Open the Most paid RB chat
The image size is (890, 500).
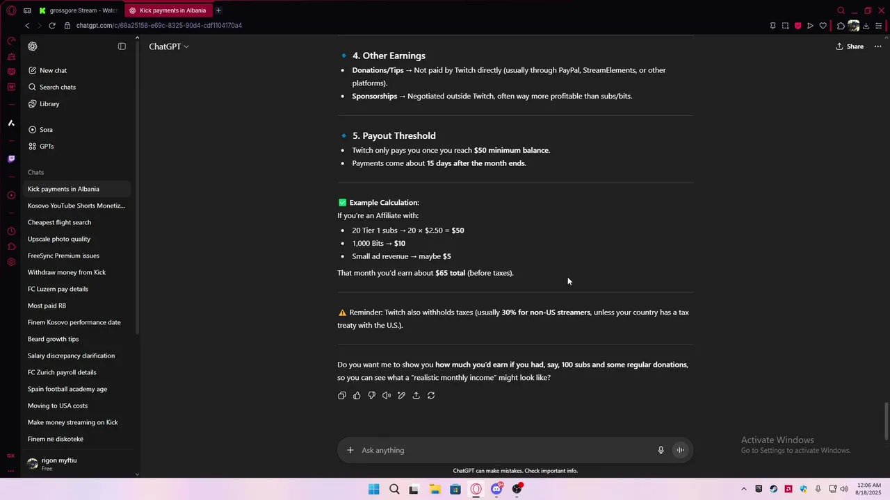point(76,306)
